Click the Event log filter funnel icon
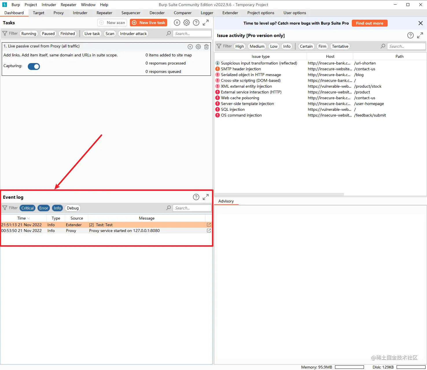The width and height of the screenshot is (427, 370). [x=5, y=208]
